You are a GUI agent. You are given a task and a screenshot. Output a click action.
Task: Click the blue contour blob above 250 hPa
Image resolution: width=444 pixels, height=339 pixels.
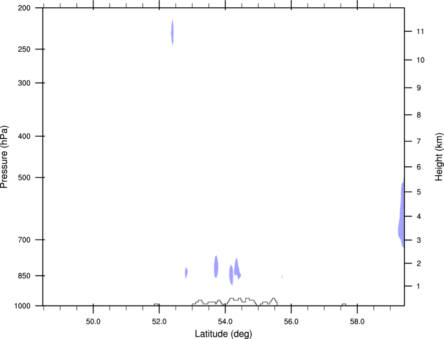(172, 32)
